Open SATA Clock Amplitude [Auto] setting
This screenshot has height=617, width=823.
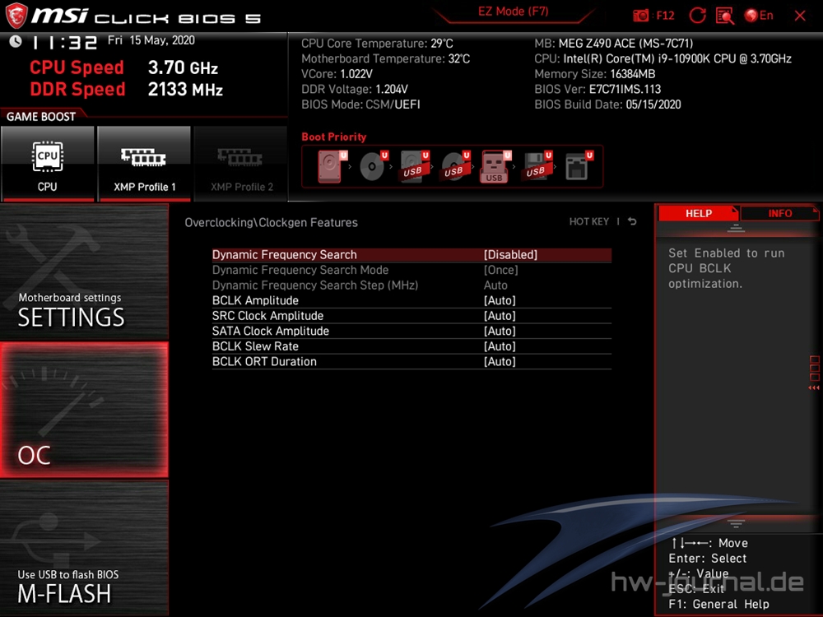point(411,331)
